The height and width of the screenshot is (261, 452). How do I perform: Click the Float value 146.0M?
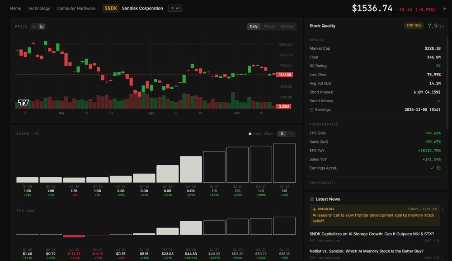433,57
